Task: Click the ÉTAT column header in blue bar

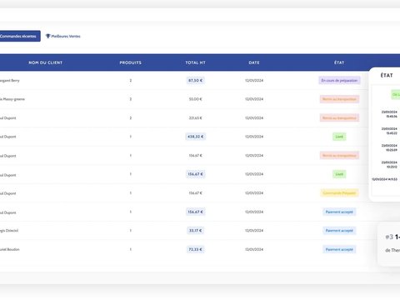Action: click(339, 62)
